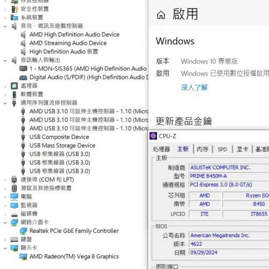The width and height of the screenshot is (269, 269).
Task: Click the monitor icon beside 1 - MON-SIS365
Action: coord(23,68)
